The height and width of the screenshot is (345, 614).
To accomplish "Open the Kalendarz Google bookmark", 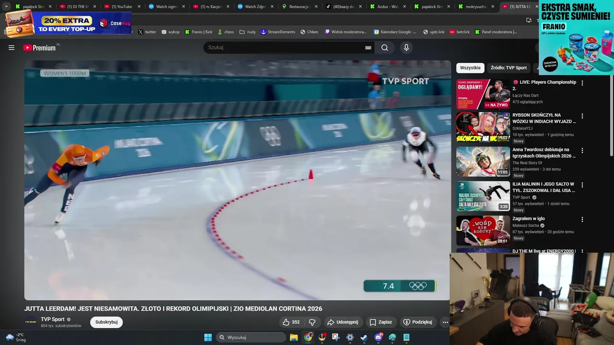I will click(395, 32).
